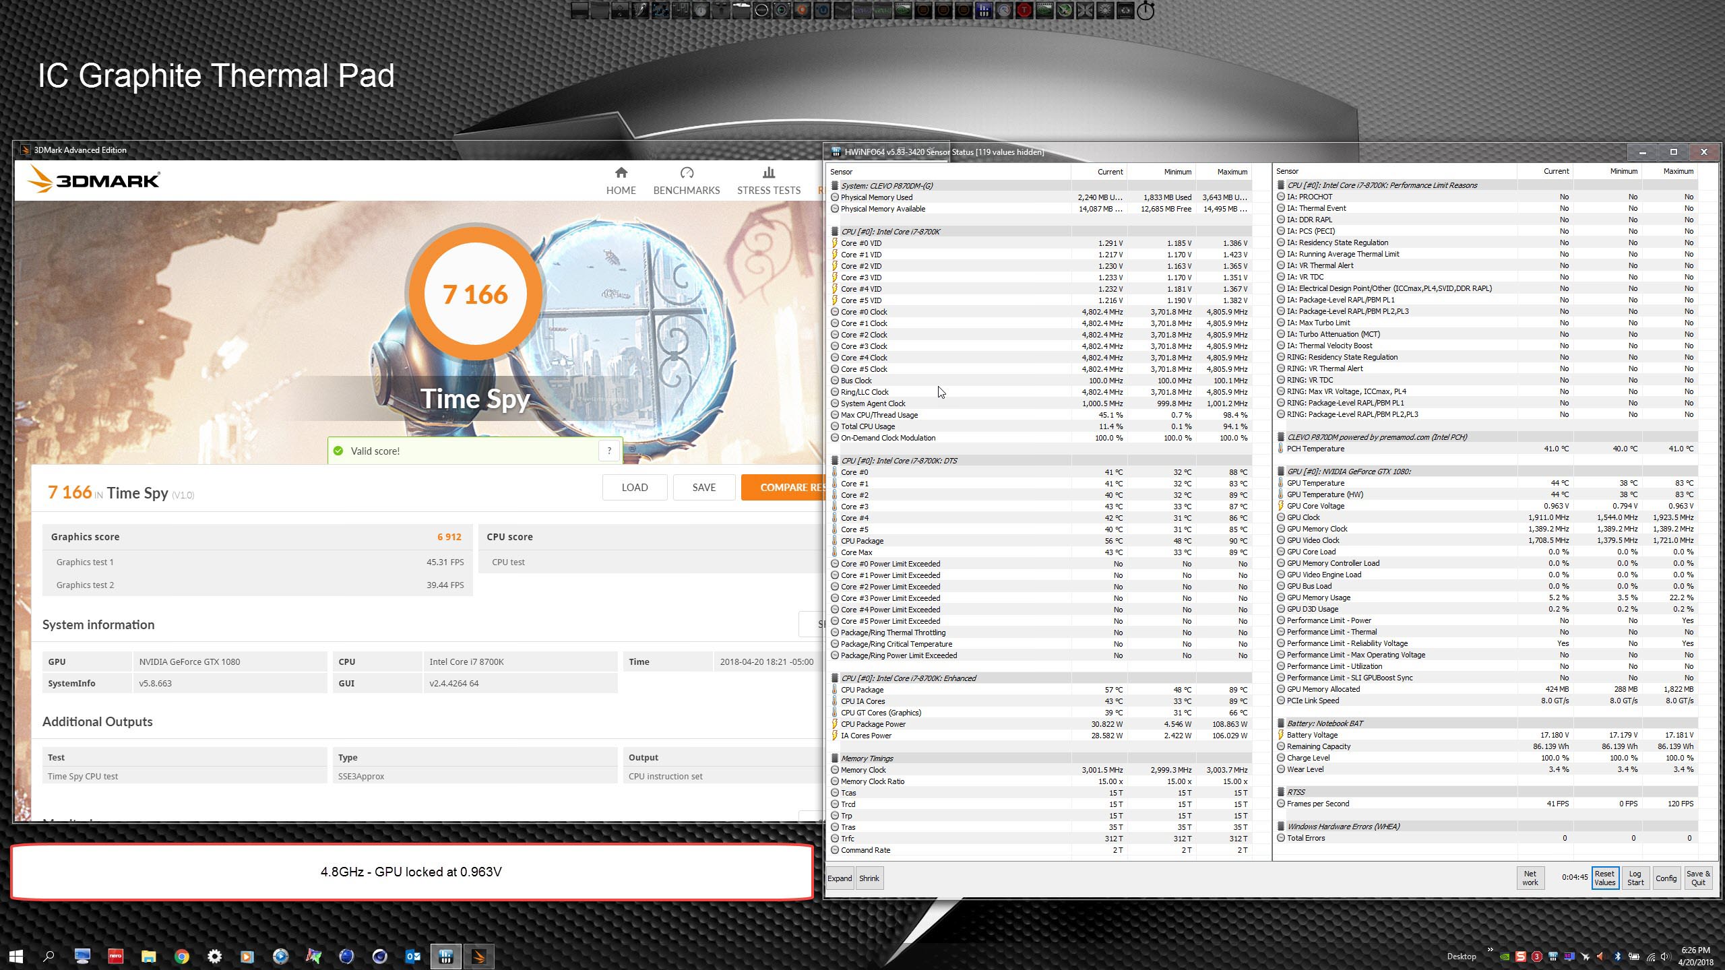This screenshot has width=1725, height=970.
Task: Select the GPU Core Voltage sensor row
Action: [x=1486, y=506]
